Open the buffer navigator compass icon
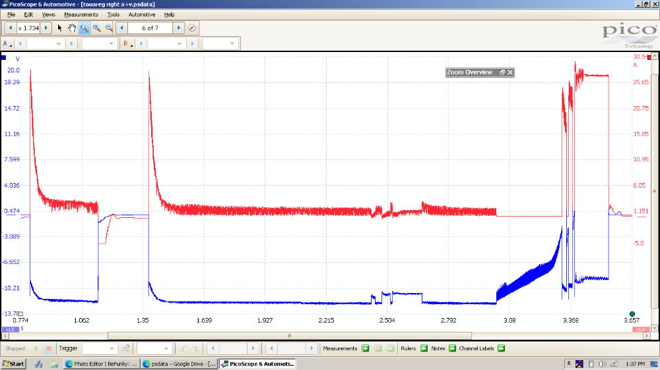The width and height of the screenshot is (660, 370). pyautogui.click(x=192, y=28)
